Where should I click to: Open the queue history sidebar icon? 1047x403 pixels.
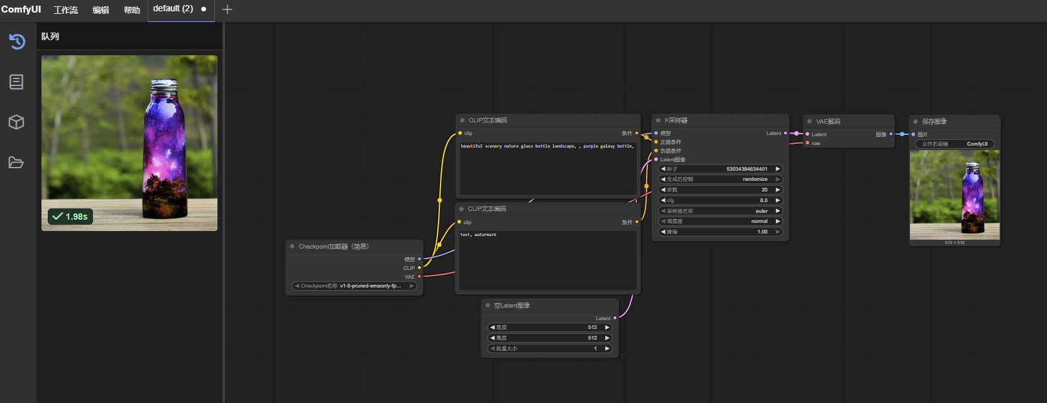[17, 41]
